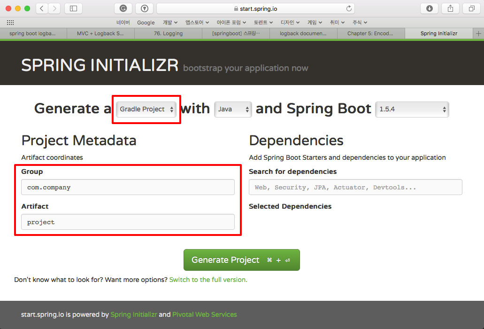Image resolution: width=484 pixels, height=329 pixels.
Task: Open the Gradle Project type dropdown
Action: (146, 109)
